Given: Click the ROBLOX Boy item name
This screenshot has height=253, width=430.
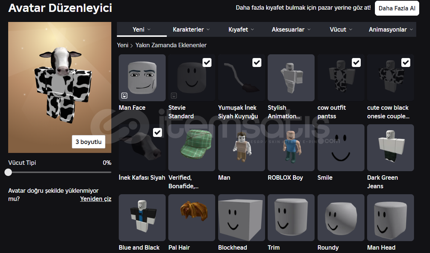Looking at the screenshot, I should pyautogui.click(x=285, y=177).
